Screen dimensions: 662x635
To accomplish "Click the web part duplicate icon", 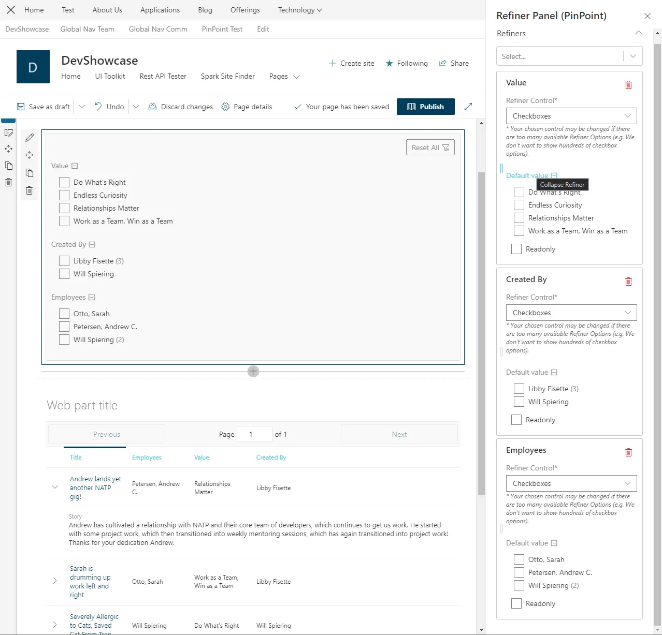I will [30, 173].
